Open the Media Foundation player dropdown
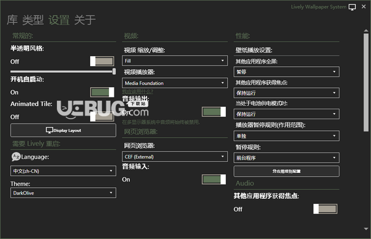Image resolution: width=371 pixels, height=239 pixels. pyautogui.click(x=175, y=83)
